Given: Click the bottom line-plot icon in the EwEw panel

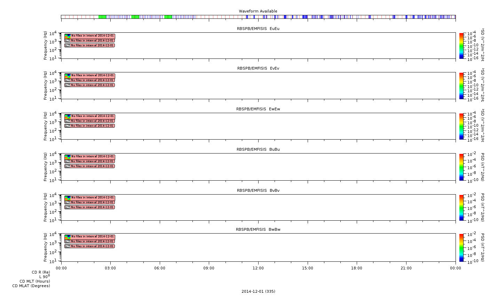Looking at the screenshot, I should (68, 126).
